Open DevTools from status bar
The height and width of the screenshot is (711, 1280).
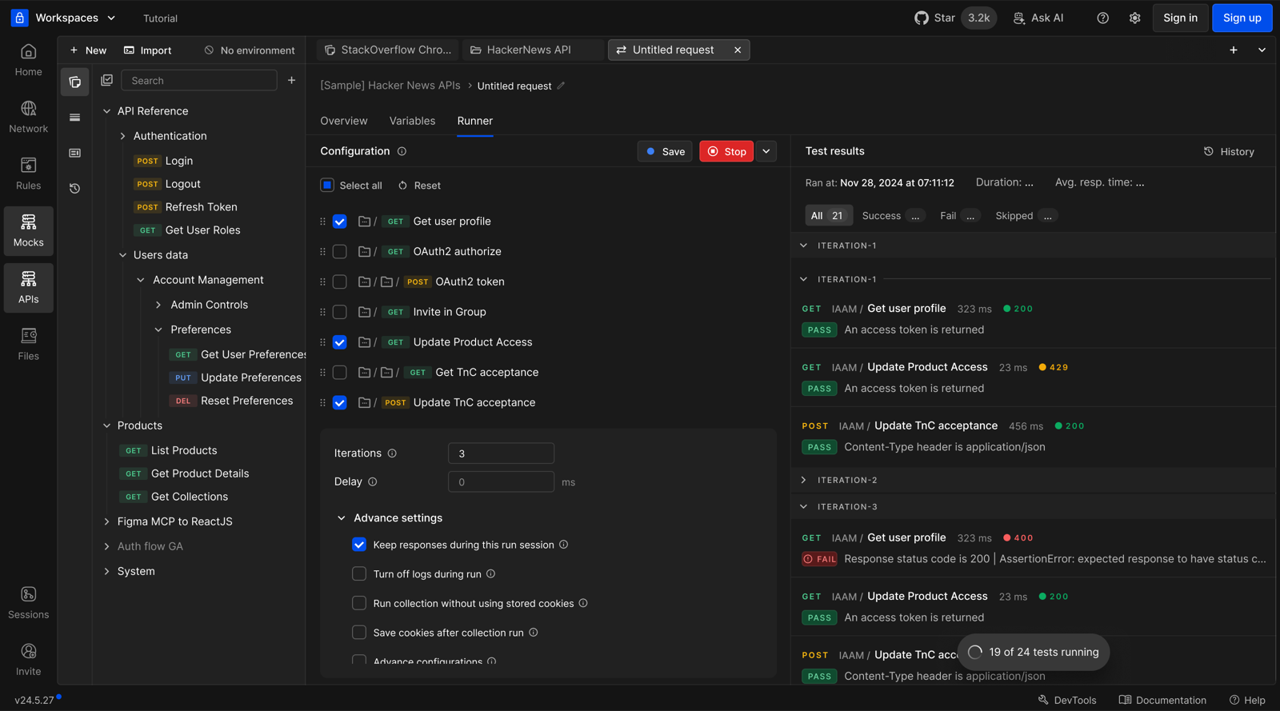1067,700
